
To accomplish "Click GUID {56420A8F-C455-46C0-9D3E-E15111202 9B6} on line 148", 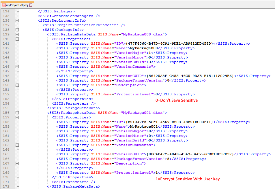I will point(190,76).
